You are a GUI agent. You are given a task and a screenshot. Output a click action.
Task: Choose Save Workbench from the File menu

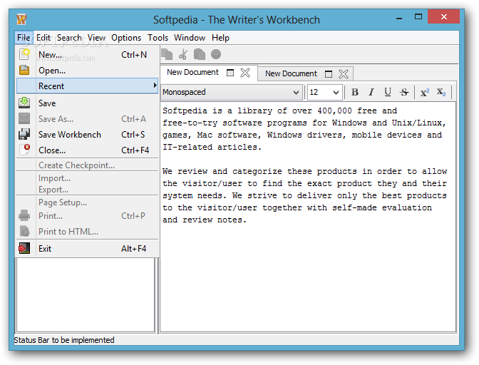click(88, 135)
